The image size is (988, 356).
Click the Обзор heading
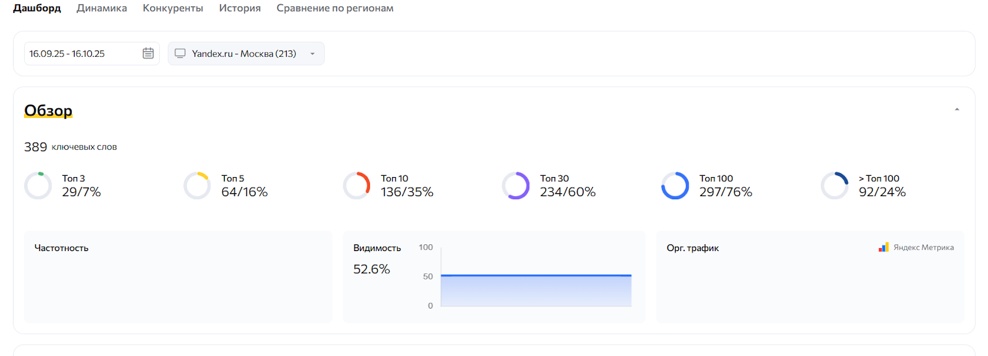tap(48, 110)
